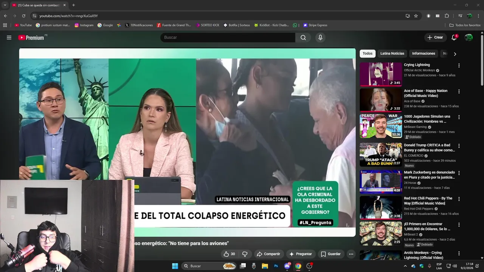Select the Informaciones filter chip
Image resolution: width=484 pixels, height=272 pixels.
423,54
